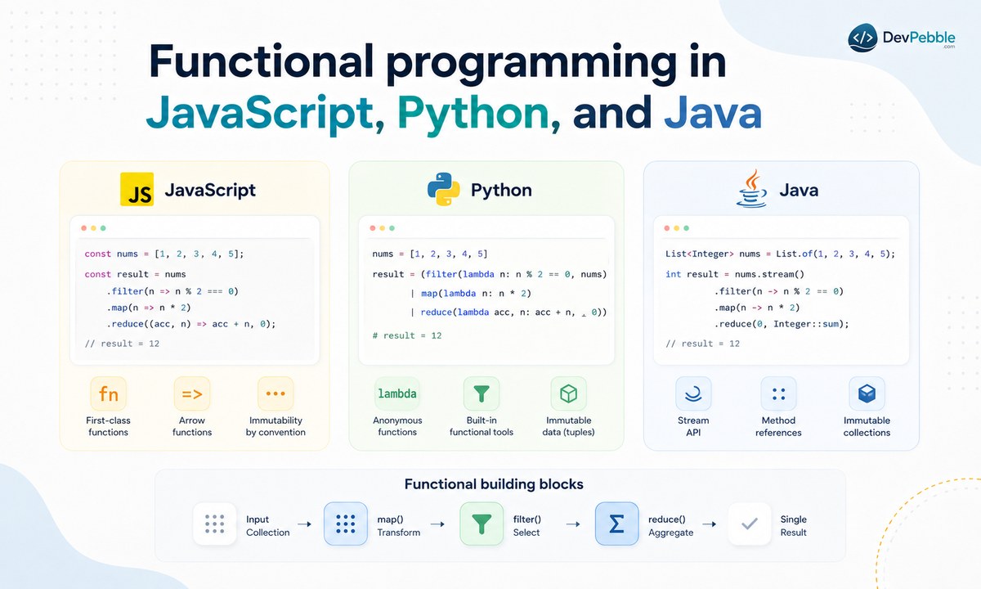The image size is (981, 589).
Task: Click the Single Result checkmark icon
Action: point(749,524)
